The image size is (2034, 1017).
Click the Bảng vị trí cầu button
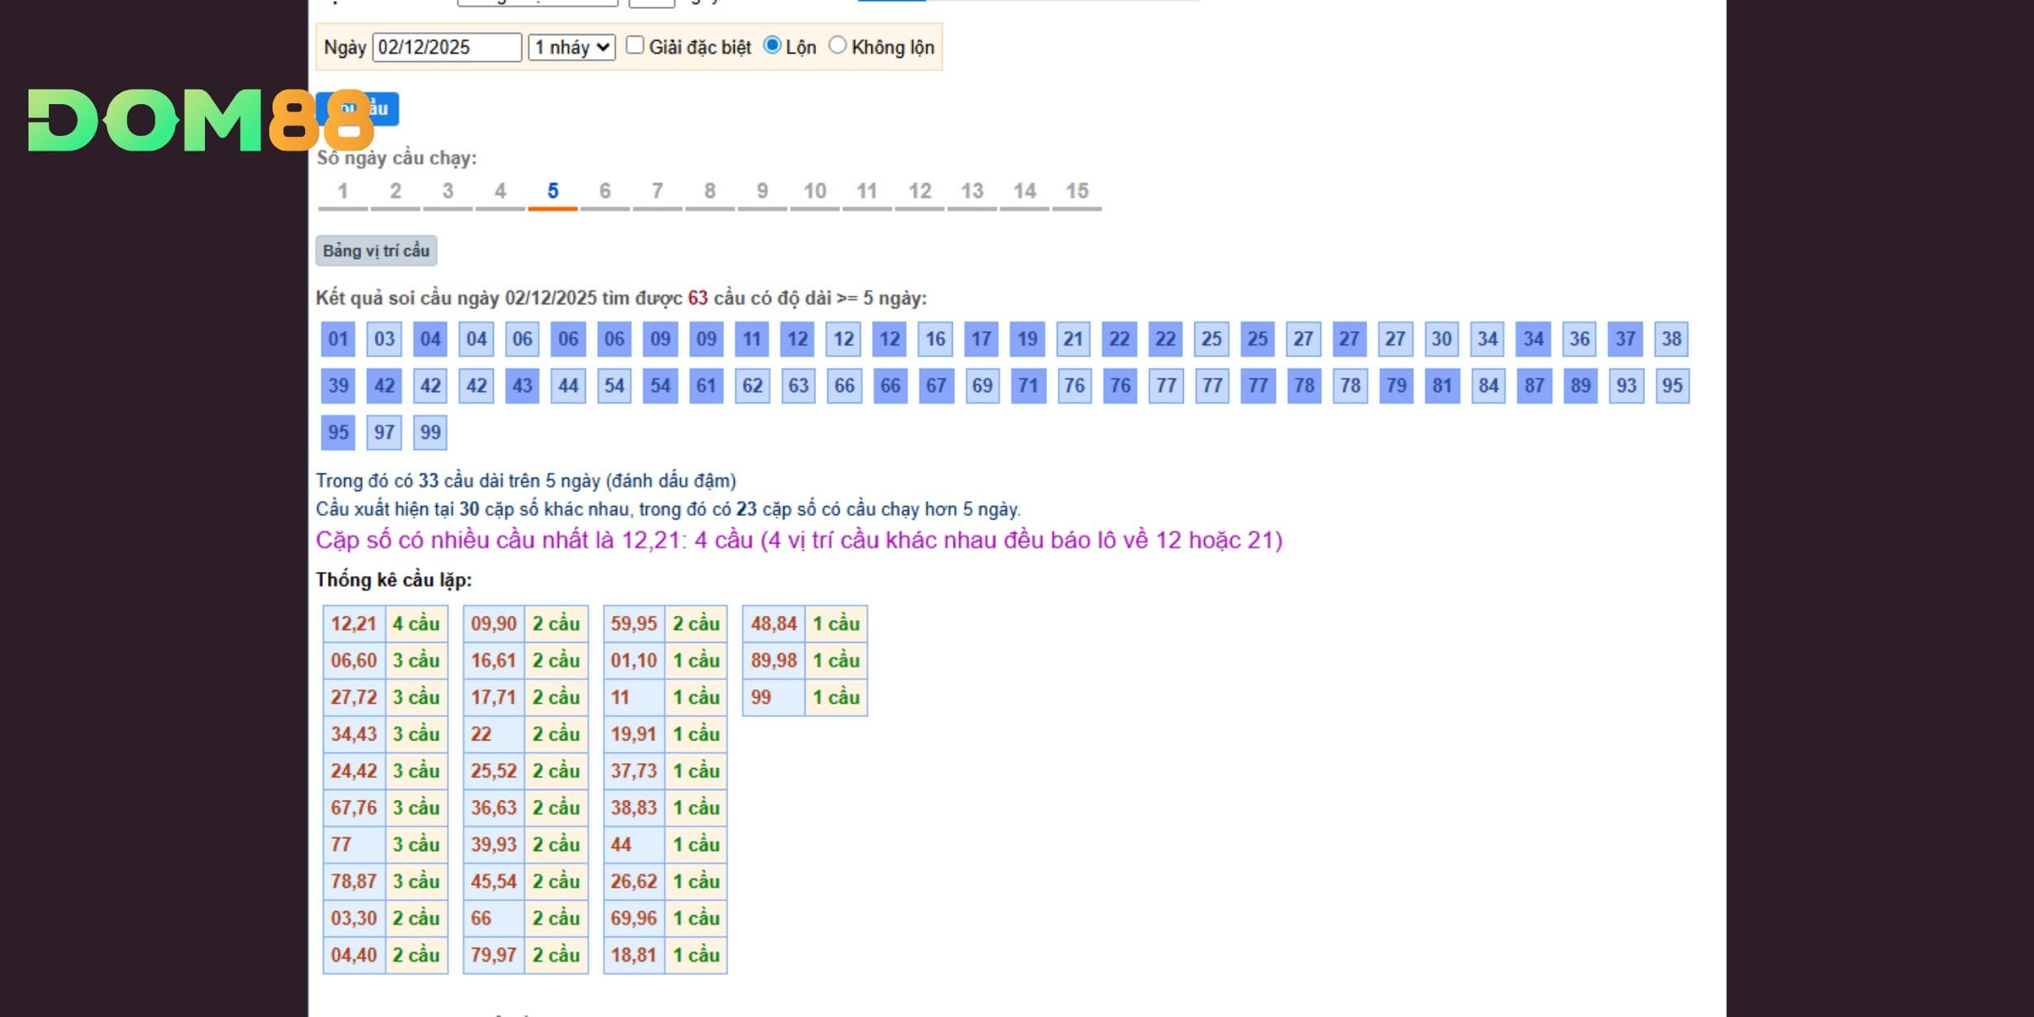click(376, 251)
